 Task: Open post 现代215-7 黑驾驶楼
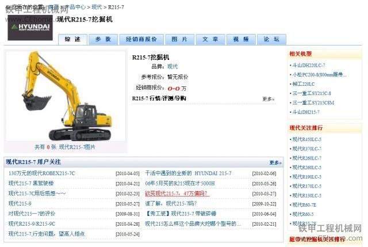[x=31, y=183]
